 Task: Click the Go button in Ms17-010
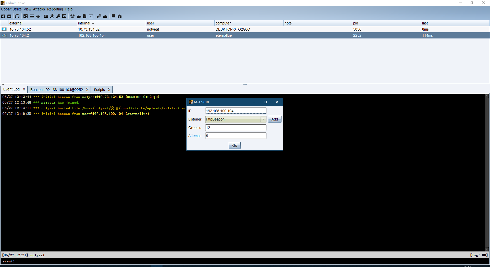tap(235, 145)
